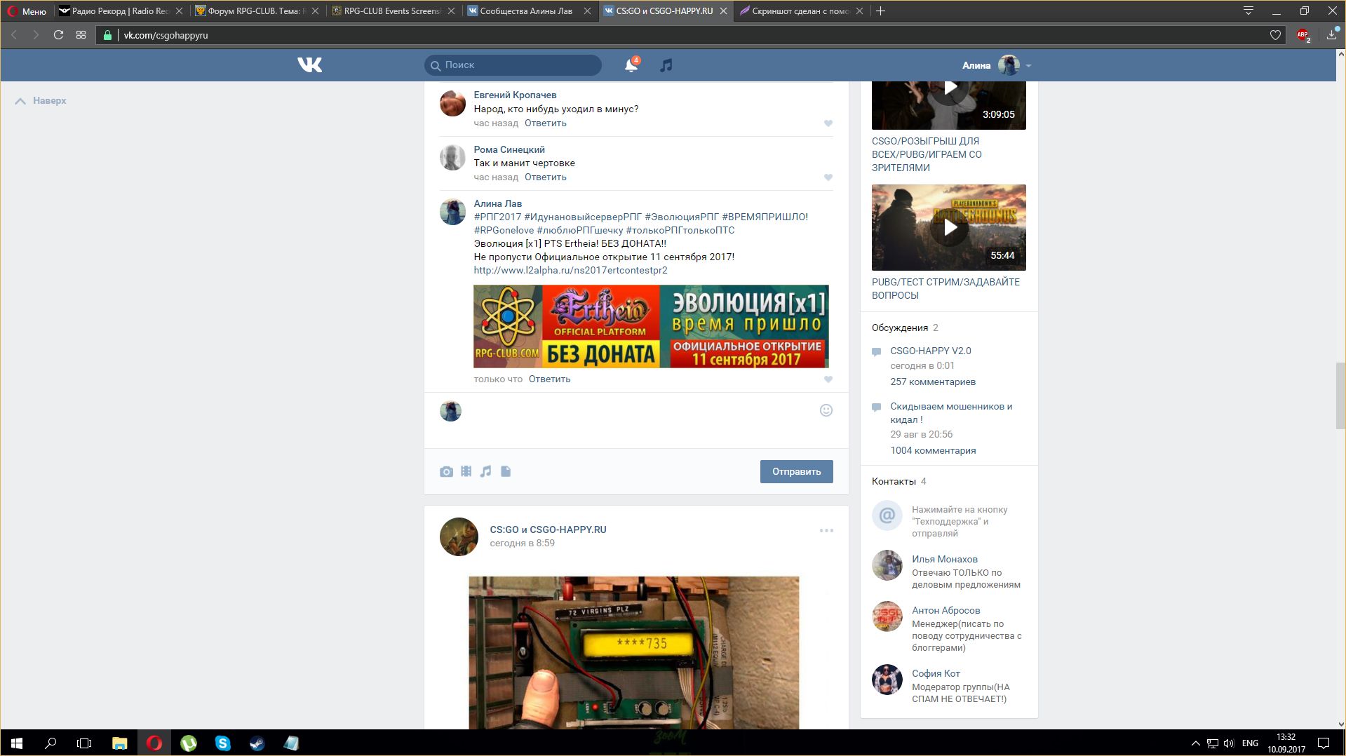Open the Эволюция x1 banner image
1346x756 pixels.
point(651,326)
